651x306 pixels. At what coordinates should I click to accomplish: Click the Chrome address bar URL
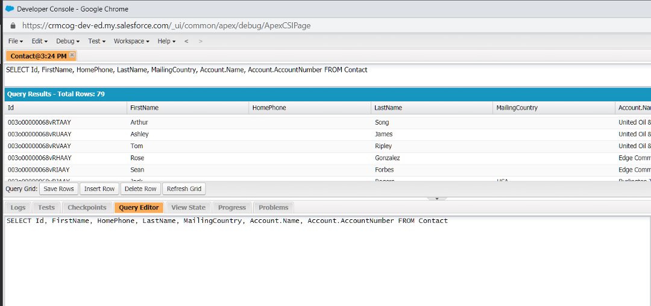point(166,26)
